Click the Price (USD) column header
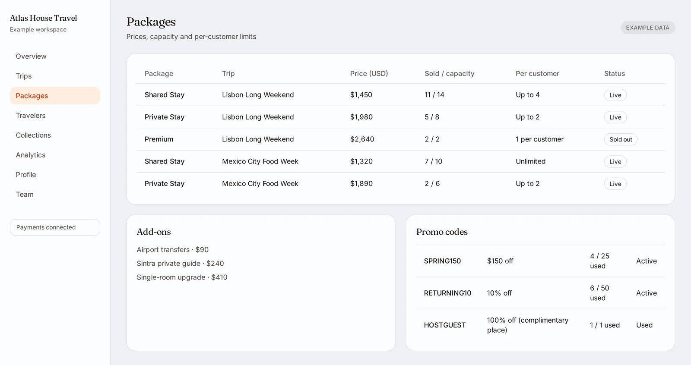Screen dimensions: 691x365 (369, 74)
